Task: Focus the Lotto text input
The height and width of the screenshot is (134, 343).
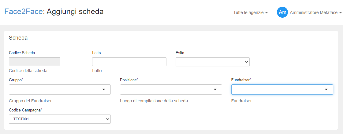Action: pos(129,62)
